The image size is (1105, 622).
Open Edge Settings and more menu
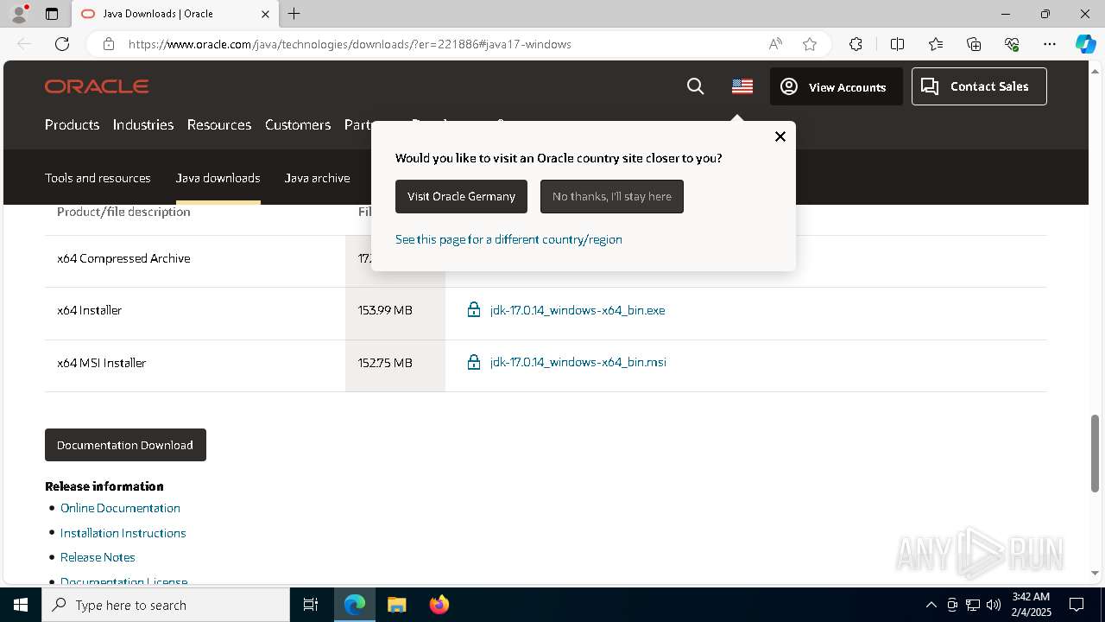[x=1050, y=44]
